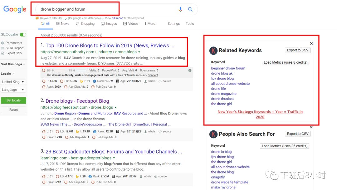Screen dimensions: 337x190
Task: Click the info icon in SEMrush bar
Action: (190, 71)
